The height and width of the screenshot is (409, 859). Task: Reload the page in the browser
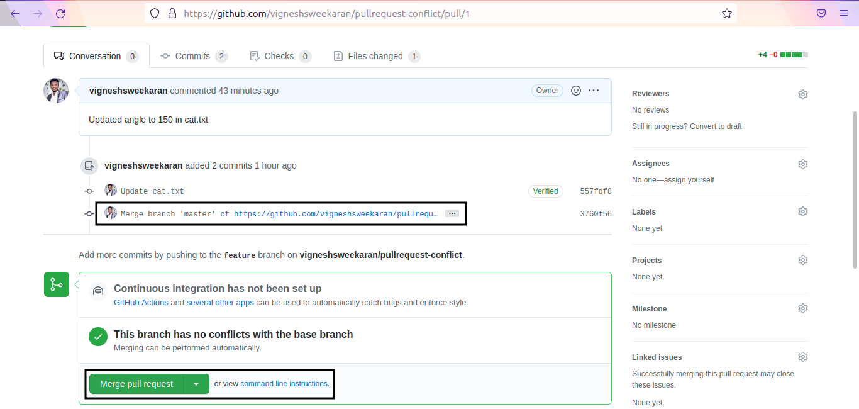click(x=60, y=13)
